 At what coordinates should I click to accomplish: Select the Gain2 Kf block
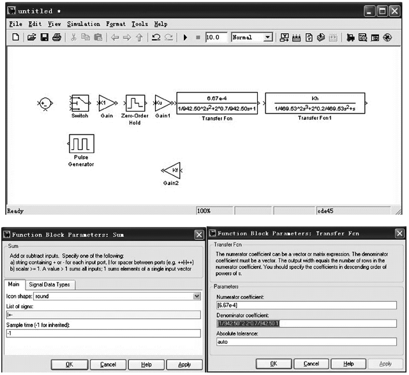pos(172,170)
